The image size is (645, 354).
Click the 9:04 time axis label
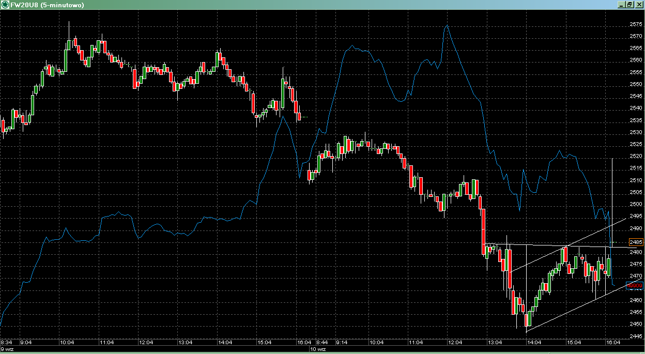tap(25, 343)
